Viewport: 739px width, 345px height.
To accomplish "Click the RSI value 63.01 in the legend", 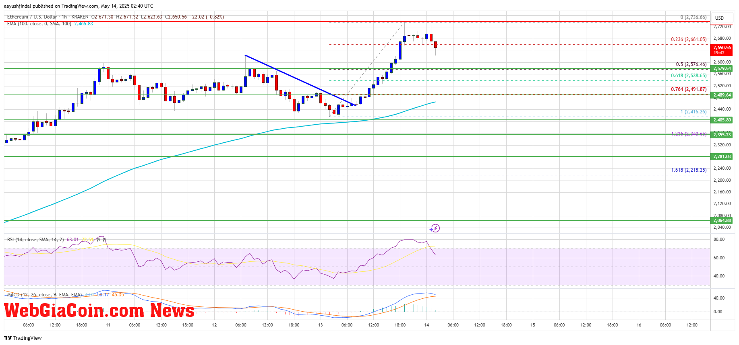I will click(73, 240).
